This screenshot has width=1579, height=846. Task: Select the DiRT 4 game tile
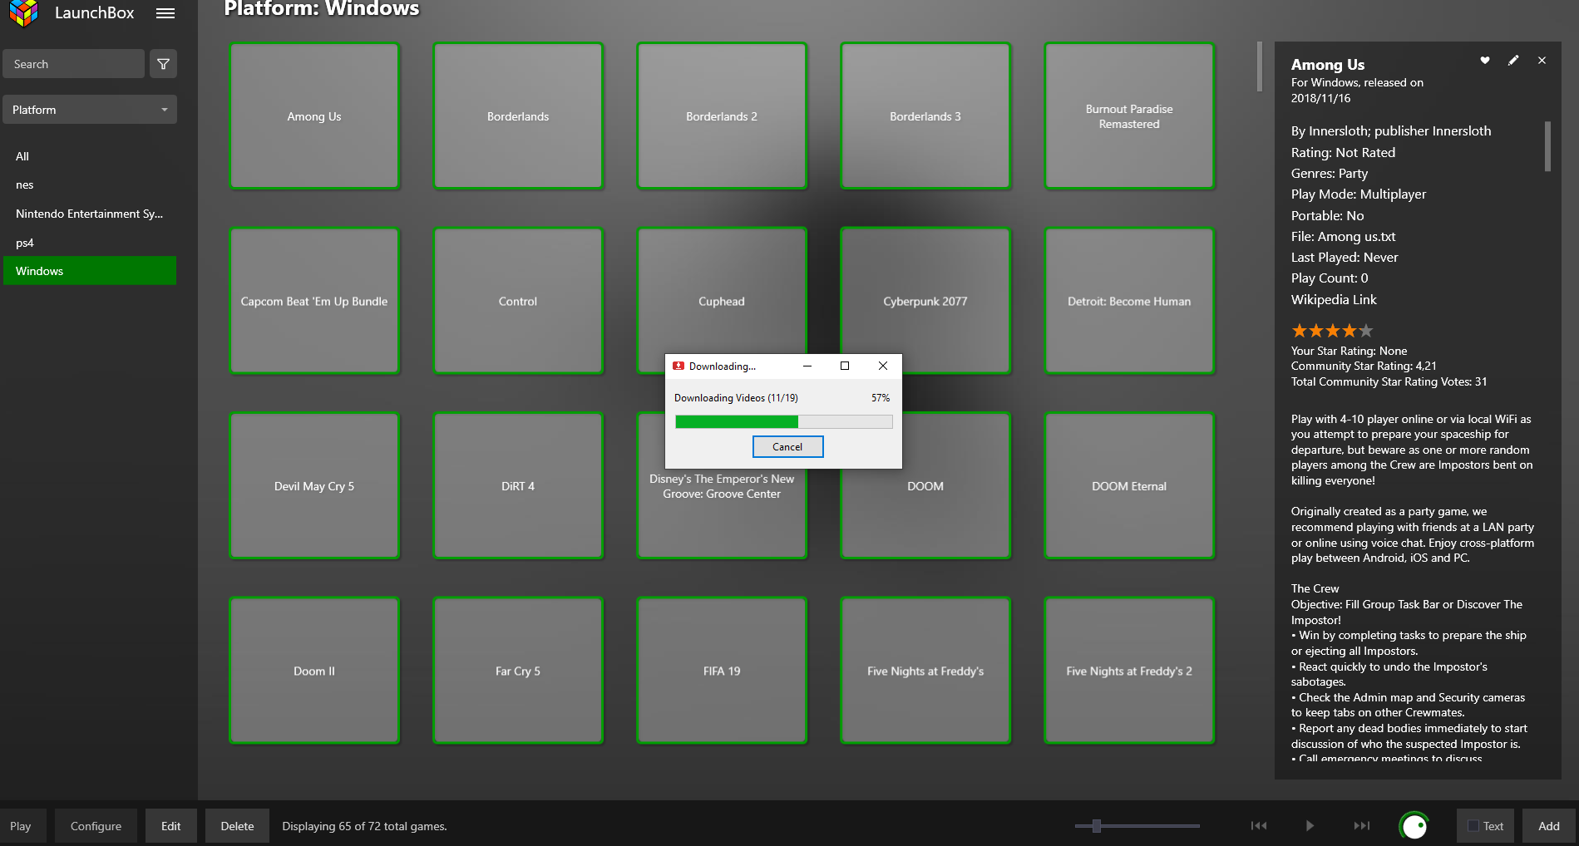point(518,486)
